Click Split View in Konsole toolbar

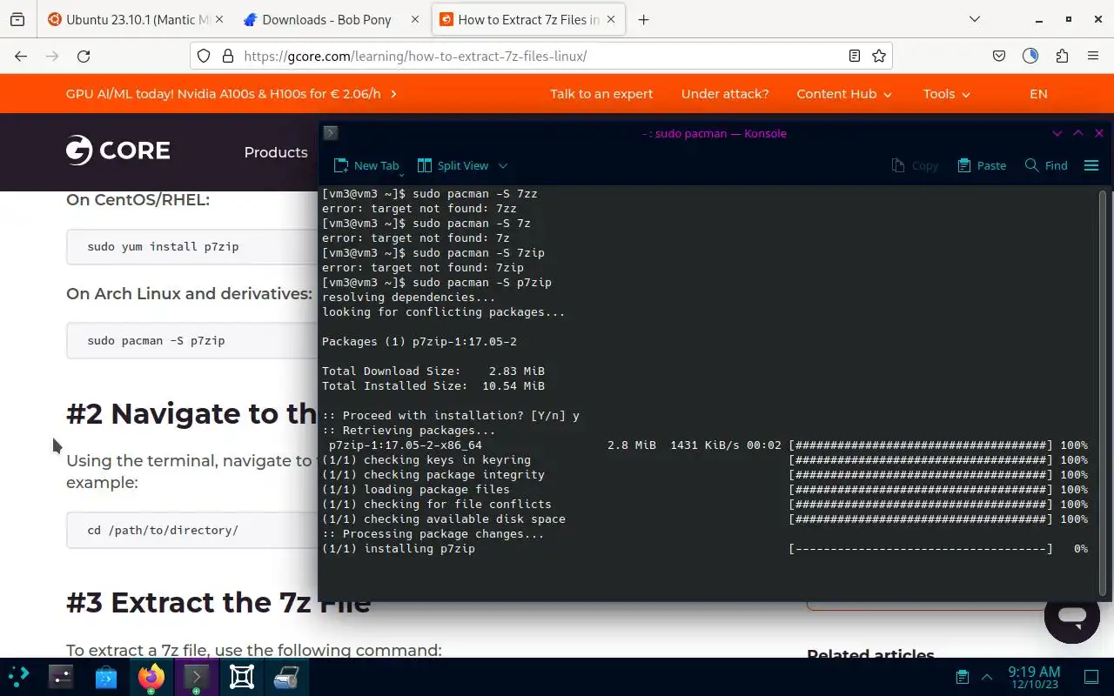click(453, 165)
